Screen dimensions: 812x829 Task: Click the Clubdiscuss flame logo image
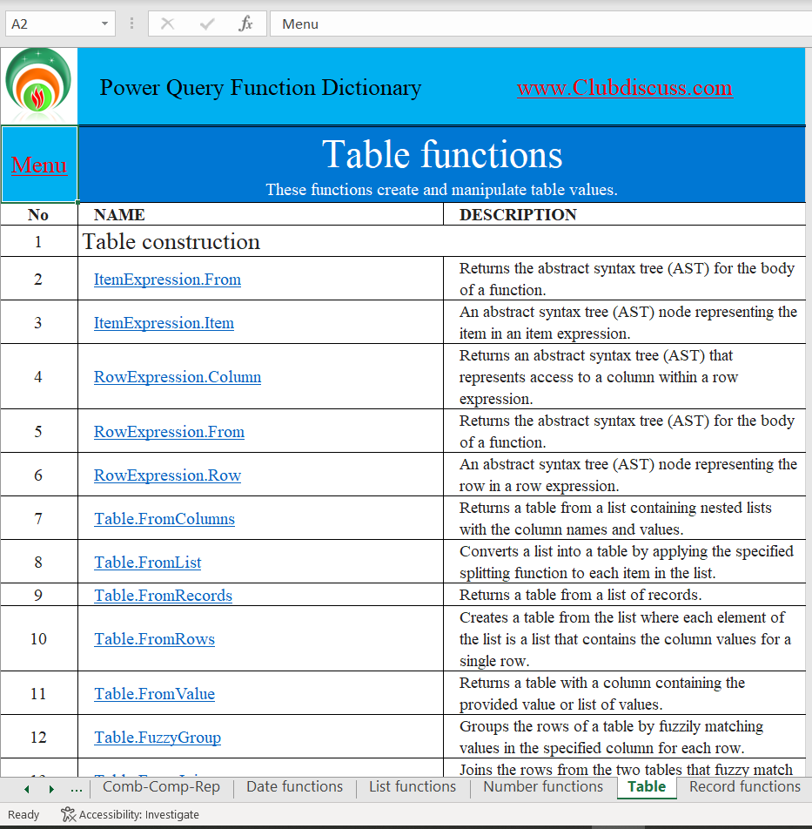(x=38, y=84)
